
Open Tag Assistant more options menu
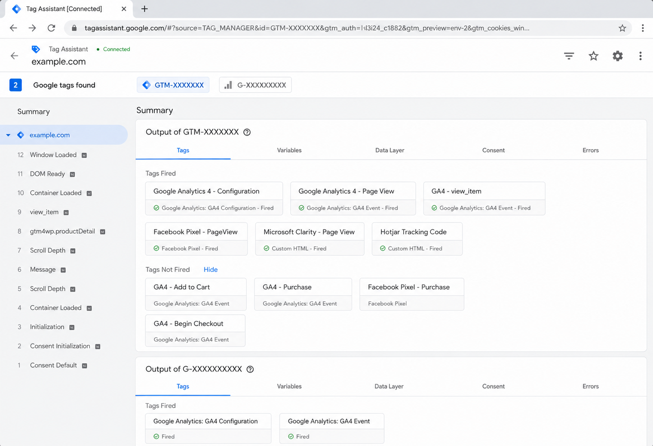(640, 56)
